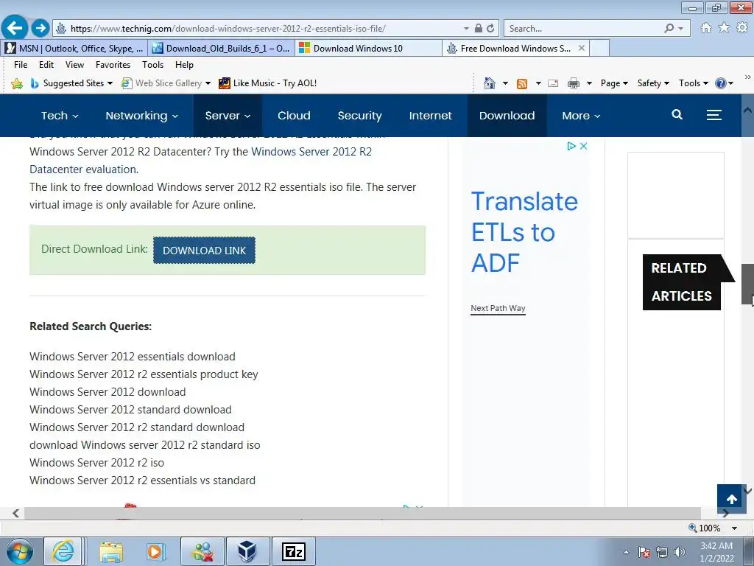This screenshot has width=754, height=566.
Task: Click Like Music - Try AOL! favorite
Action: point(268,83)
